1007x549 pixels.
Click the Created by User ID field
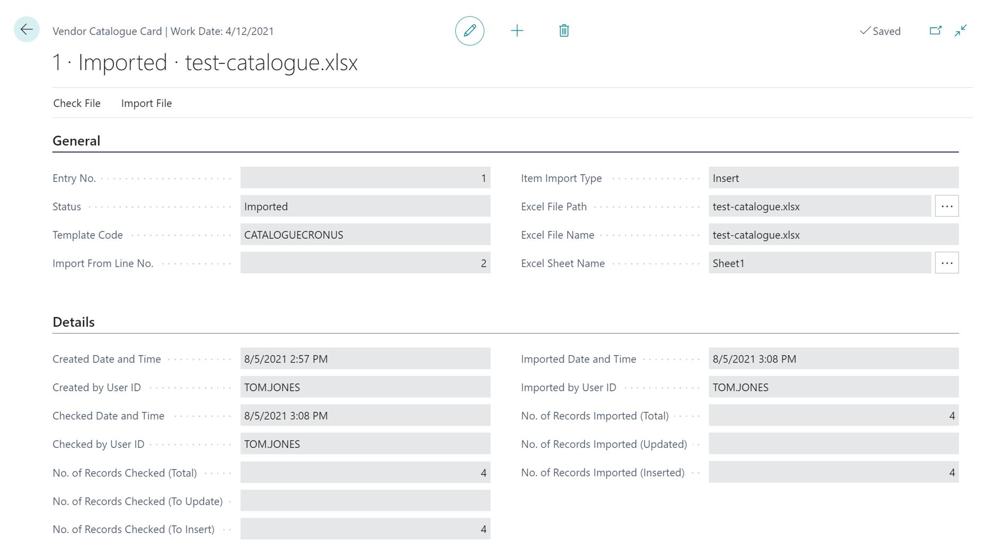365,387
